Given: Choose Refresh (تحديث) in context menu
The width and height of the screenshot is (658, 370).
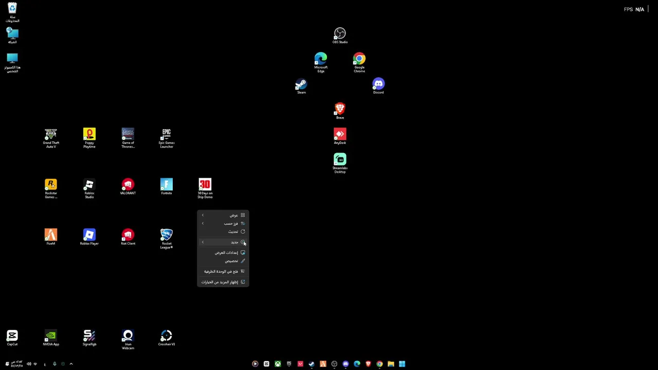Looking at the screenshot, I should point(223,232).
